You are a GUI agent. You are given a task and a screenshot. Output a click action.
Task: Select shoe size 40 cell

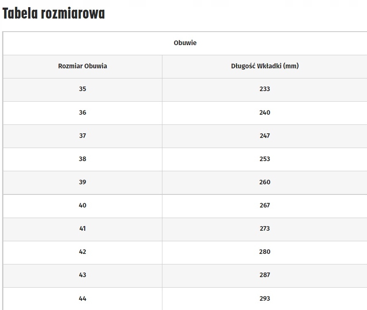click(83, 205)
